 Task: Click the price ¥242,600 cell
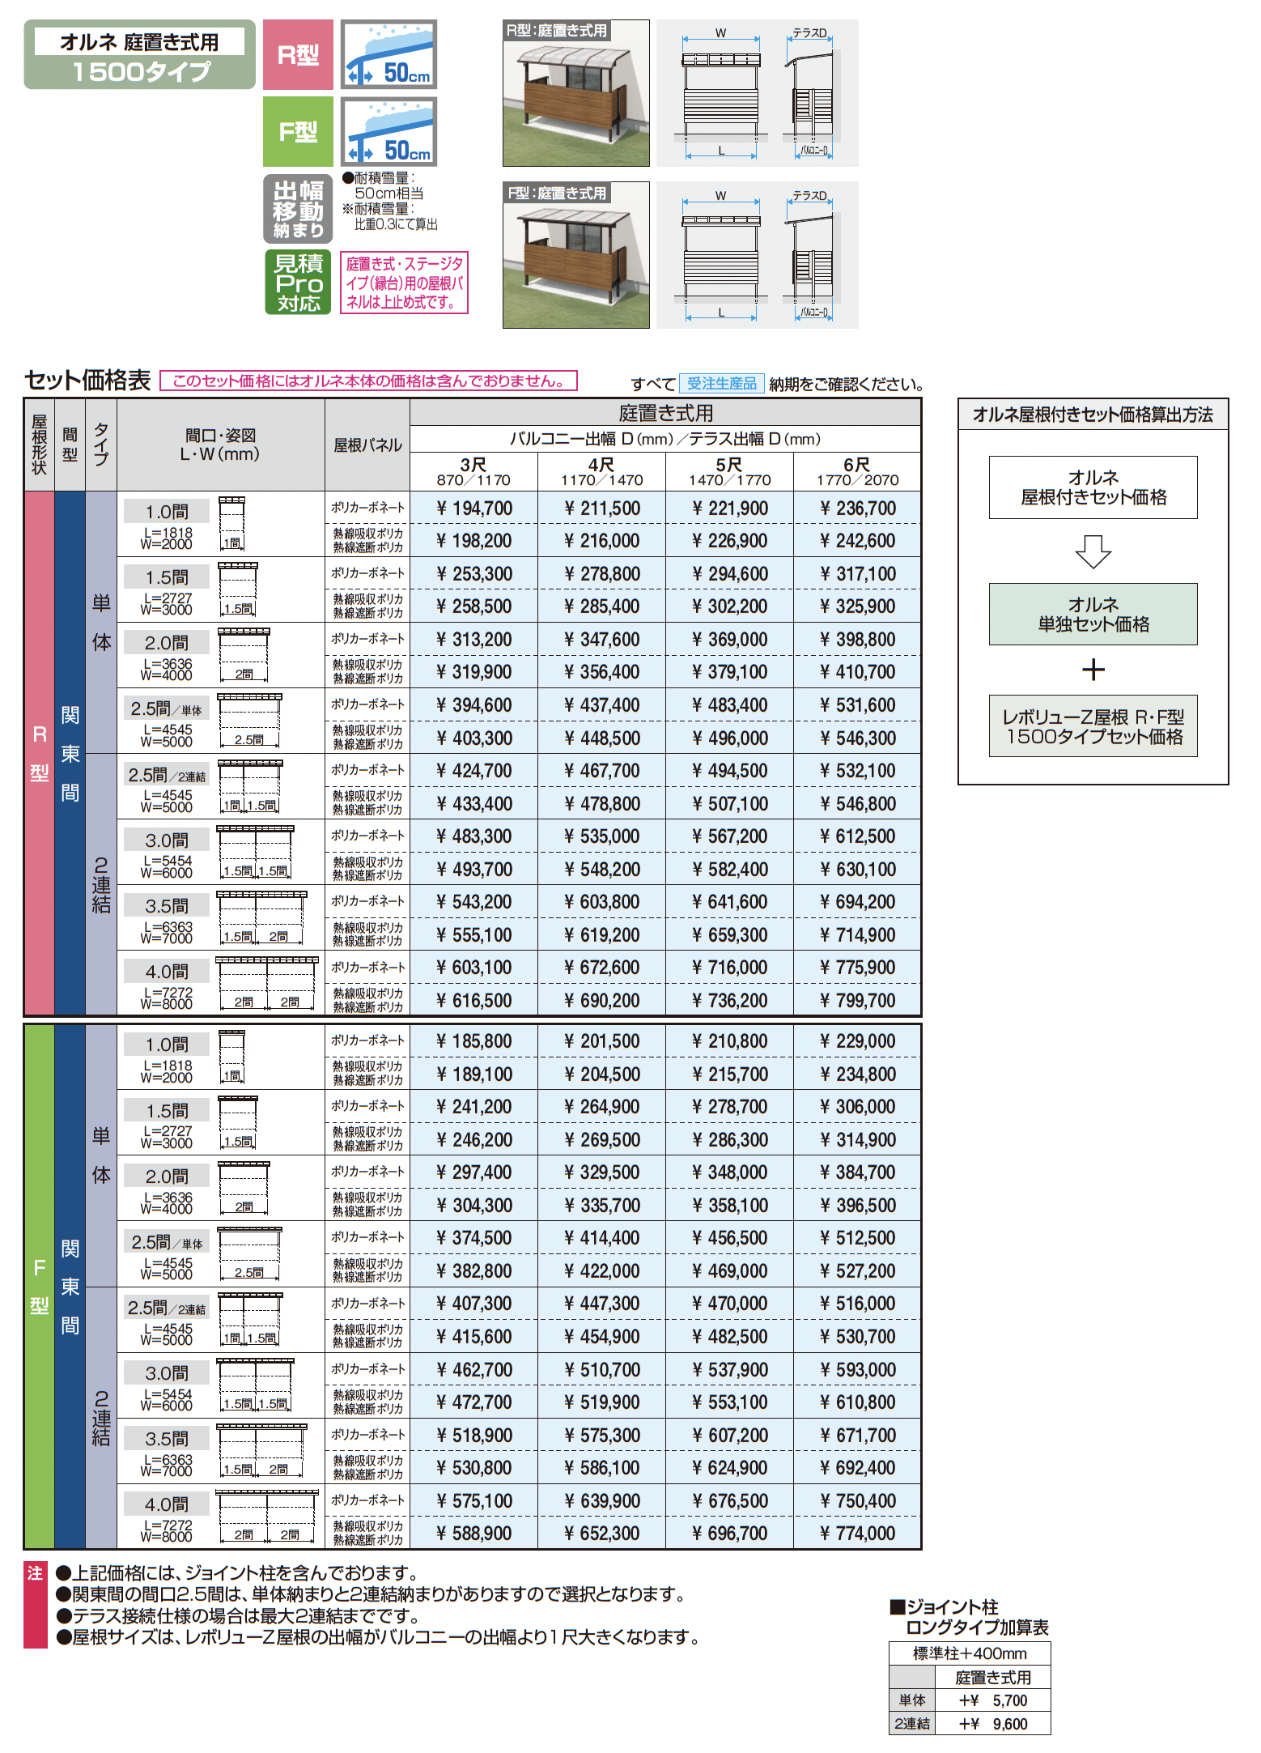click(x=857, y=541)
